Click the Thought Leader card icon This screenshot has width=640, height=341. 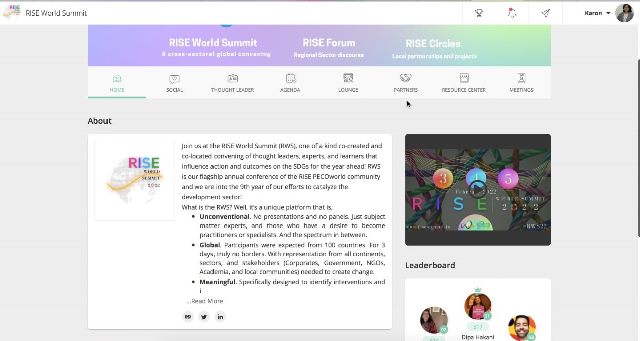coord(232,78)
